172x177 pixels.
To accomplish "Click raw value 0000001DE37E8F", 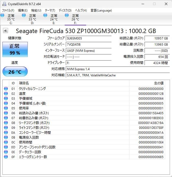I will point(151,128).
